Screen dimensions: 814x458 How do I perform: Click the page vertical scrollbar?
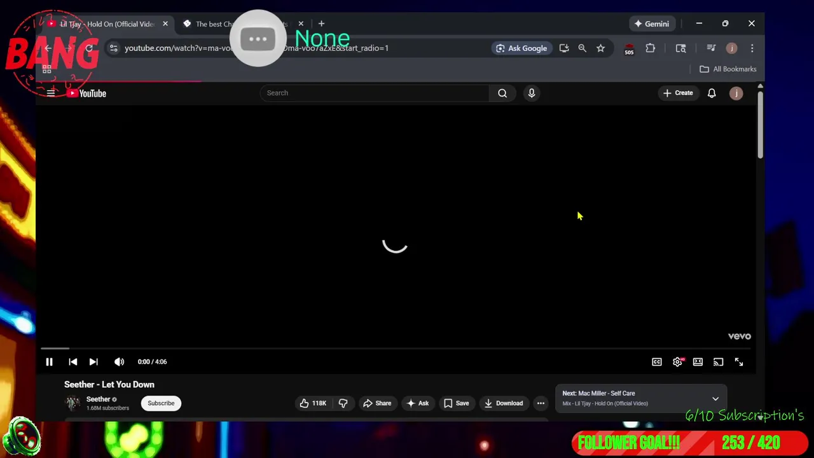[x=760, y=125]
